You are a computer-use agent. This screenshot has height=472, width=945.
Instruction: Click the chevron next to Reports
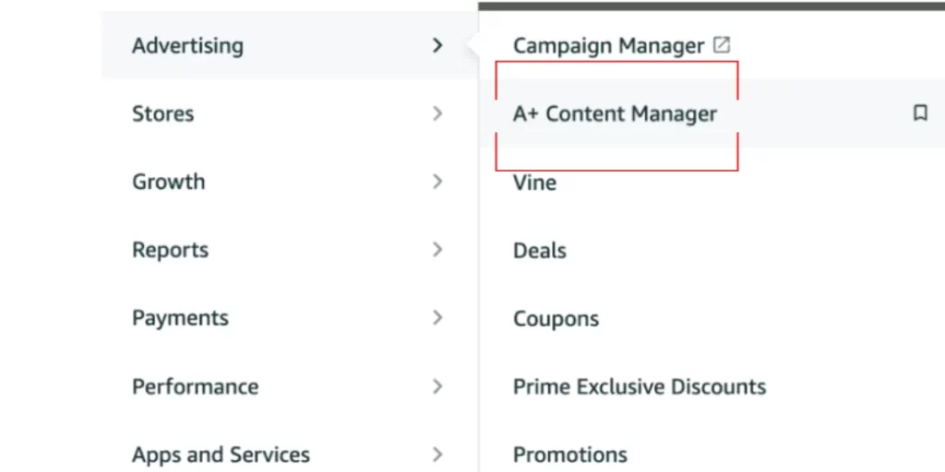(437, 250)
